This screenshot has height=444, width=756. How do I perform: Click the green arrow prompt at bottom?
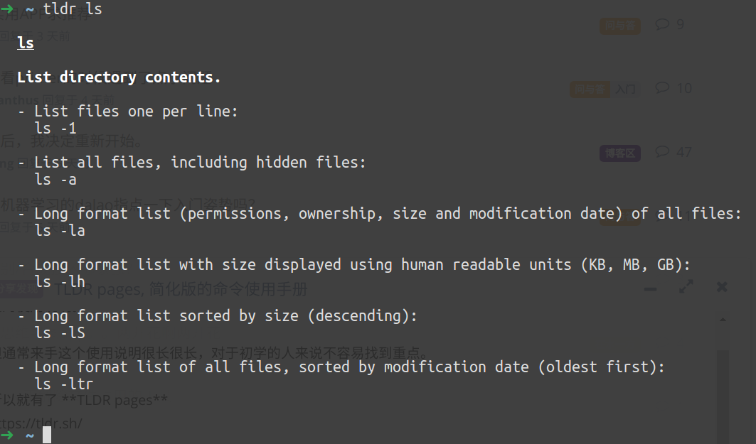click(x=6, y=435)
